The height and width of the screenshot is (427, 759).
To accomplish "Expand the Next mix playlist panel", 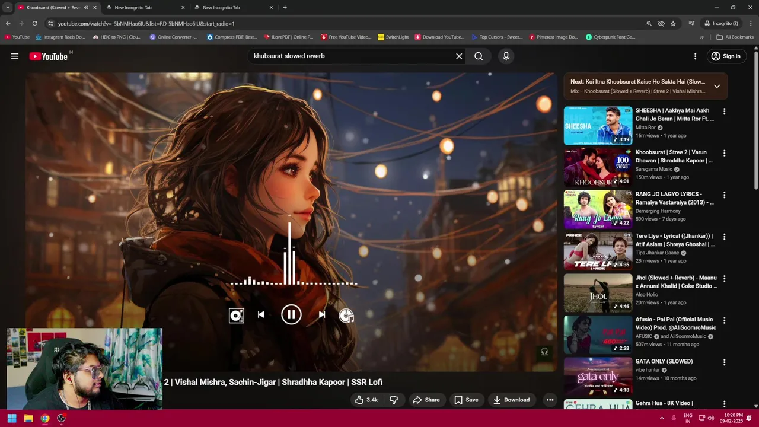I will (717, 86).
